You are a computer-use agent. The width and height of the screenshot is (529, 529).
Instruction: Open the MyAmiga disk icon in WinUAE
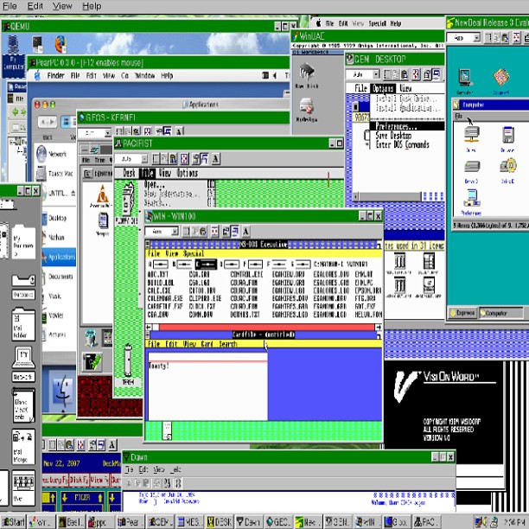(307, 105)
